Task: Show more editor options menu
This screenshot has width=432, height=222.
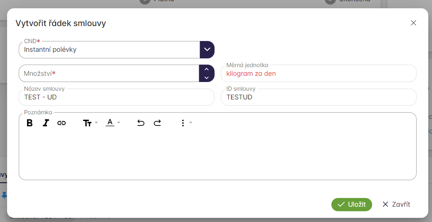Action: coord(185,123)
